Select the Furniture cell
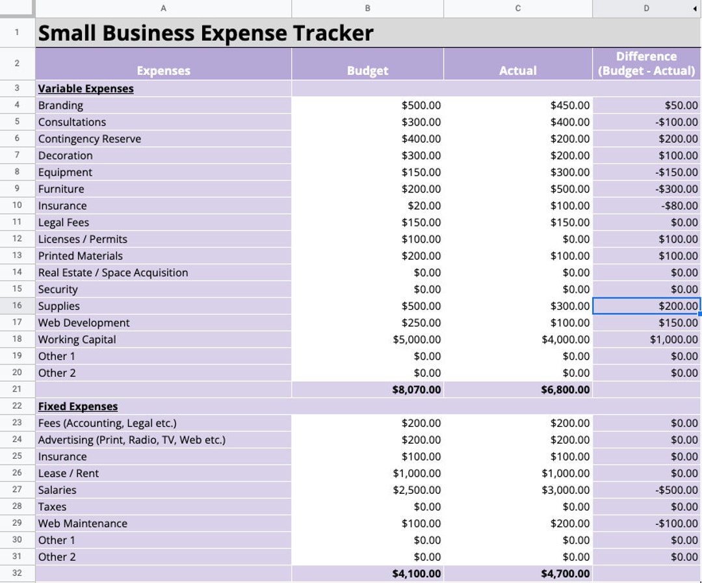Screen dimensions: 702x583 pos(163,189)
